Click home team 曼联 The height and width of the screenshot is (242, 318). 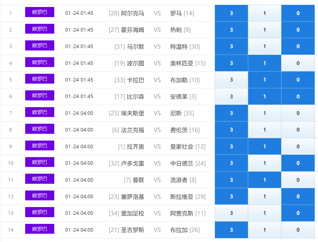coord(138,180)
